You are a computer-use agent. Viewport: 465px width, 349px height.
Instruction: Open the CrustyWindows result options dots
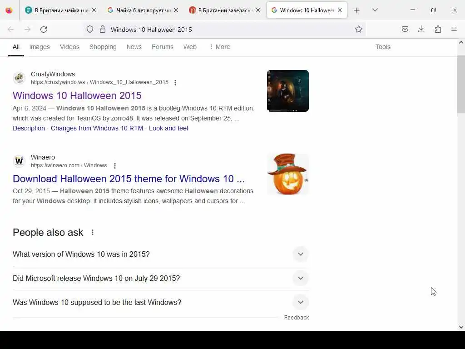point(175,83)
